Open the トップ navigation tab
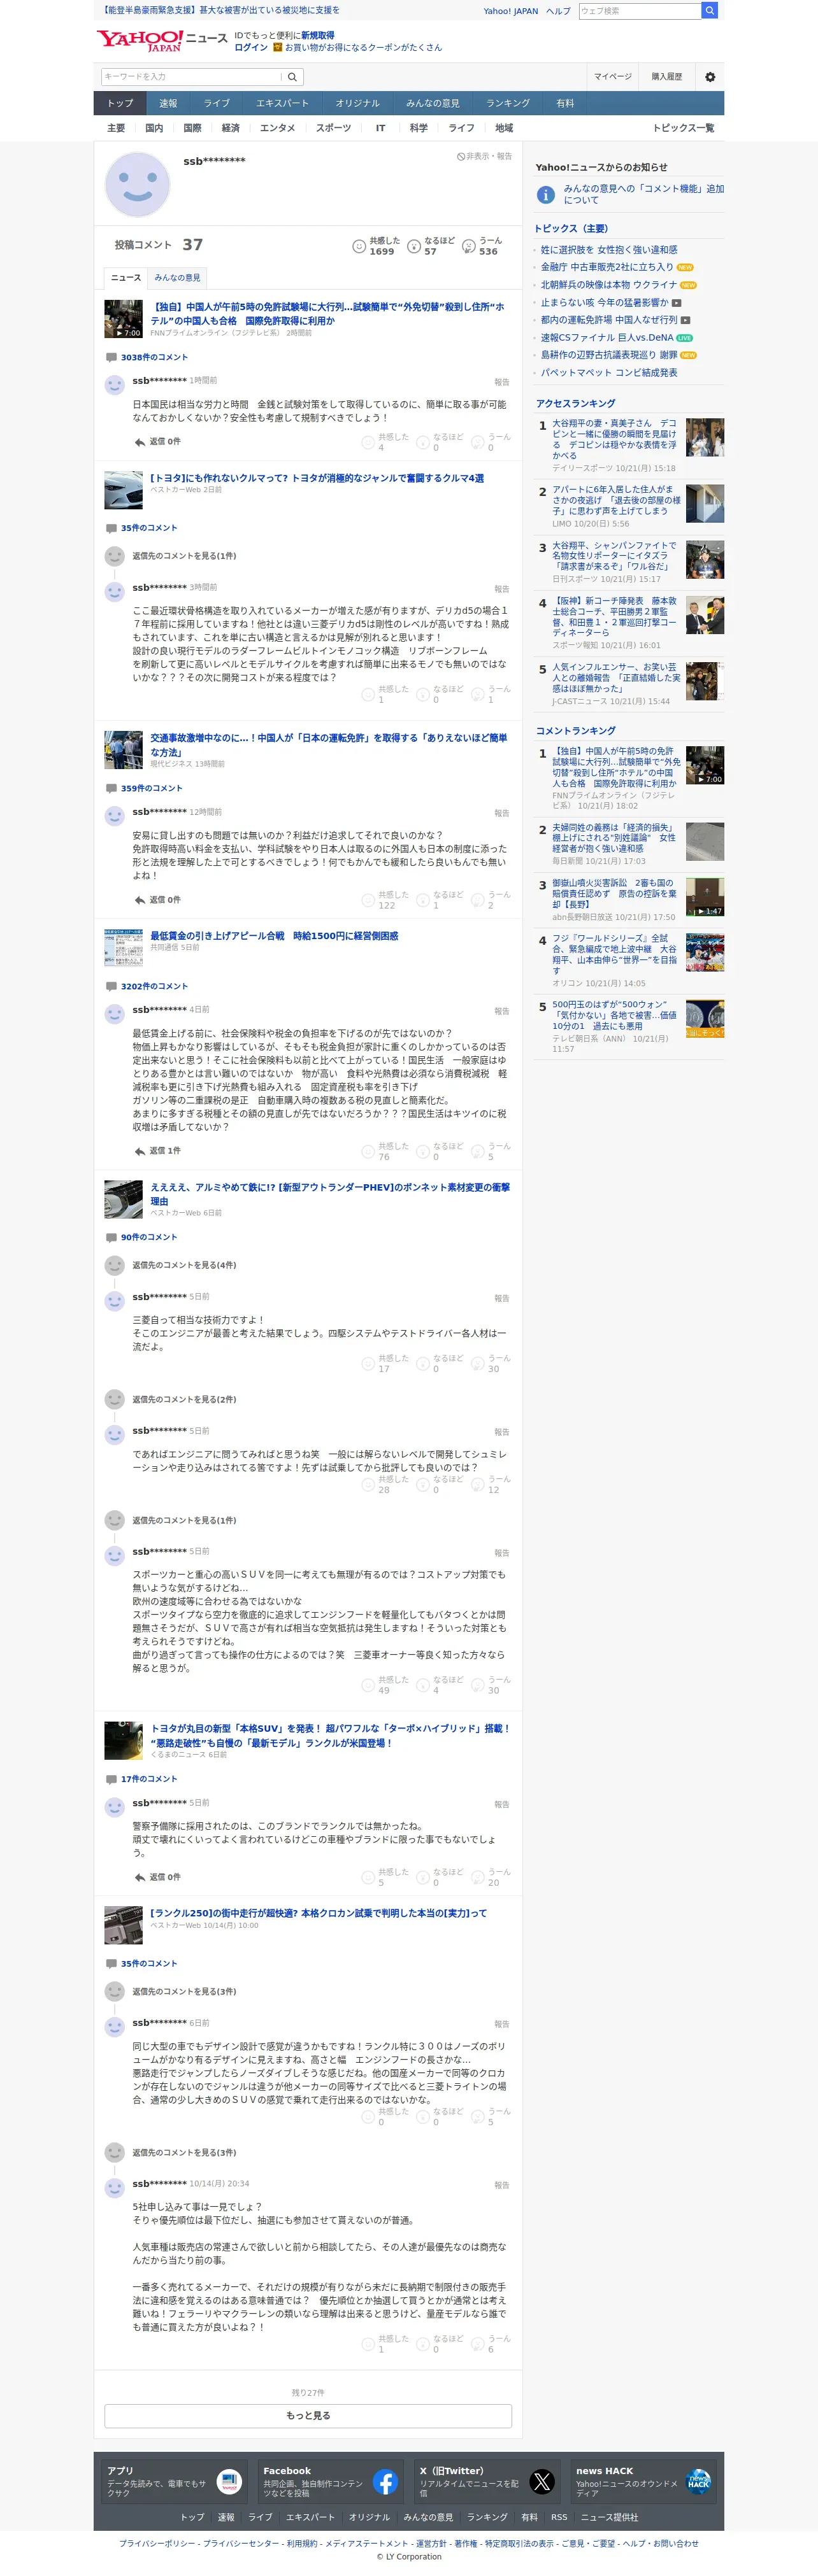 (120, 103)
